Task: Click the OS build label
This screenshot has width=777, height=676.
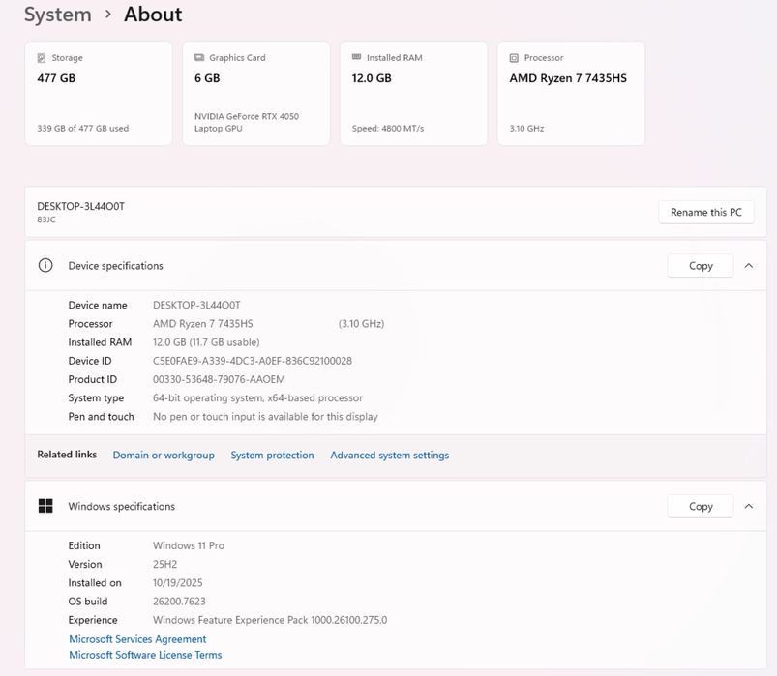Action: [88, 602]
